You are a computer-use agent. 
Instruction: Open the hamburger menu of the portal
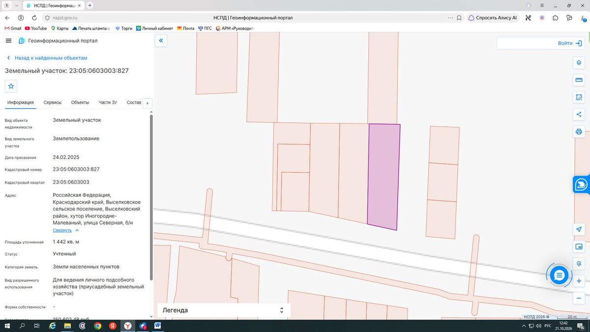point(8,41)
